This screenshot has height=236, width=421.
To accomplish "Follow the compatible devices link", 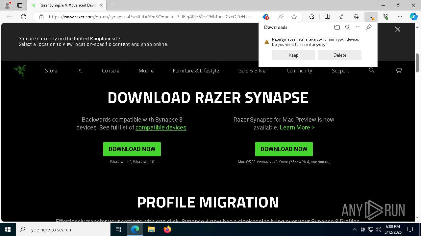I will pos(161,128).
